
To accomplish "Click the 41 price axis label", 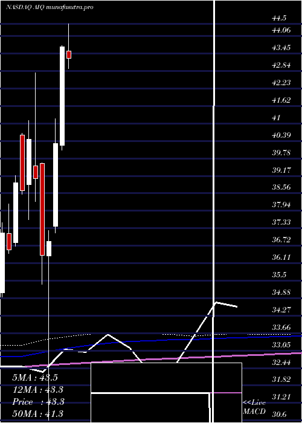I will click(x=277, y=118).
